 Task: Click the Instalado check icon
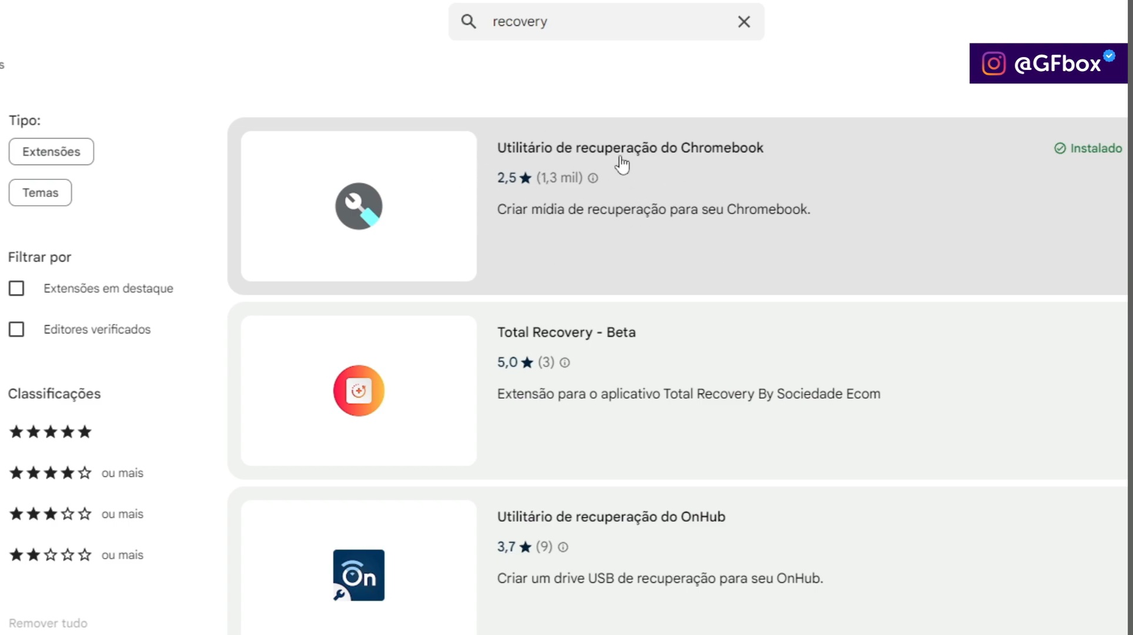[1060, 148]
